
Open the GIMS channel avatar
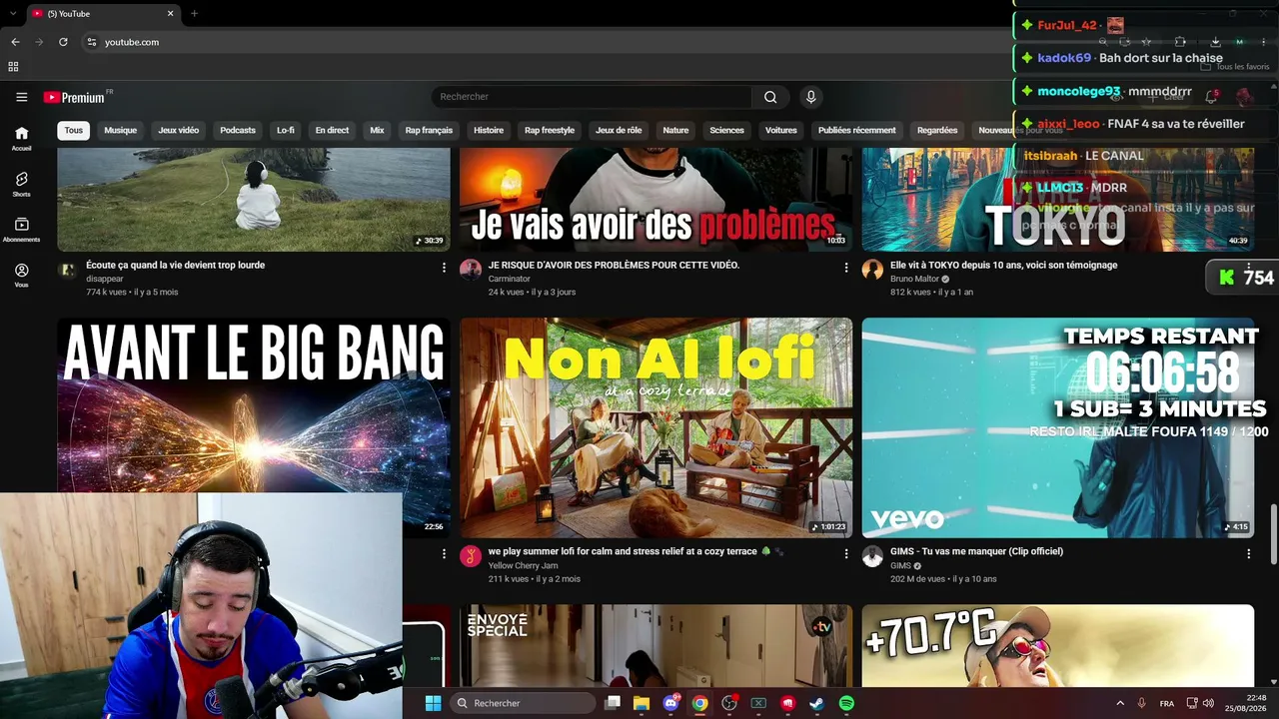[x=872, y=556]
